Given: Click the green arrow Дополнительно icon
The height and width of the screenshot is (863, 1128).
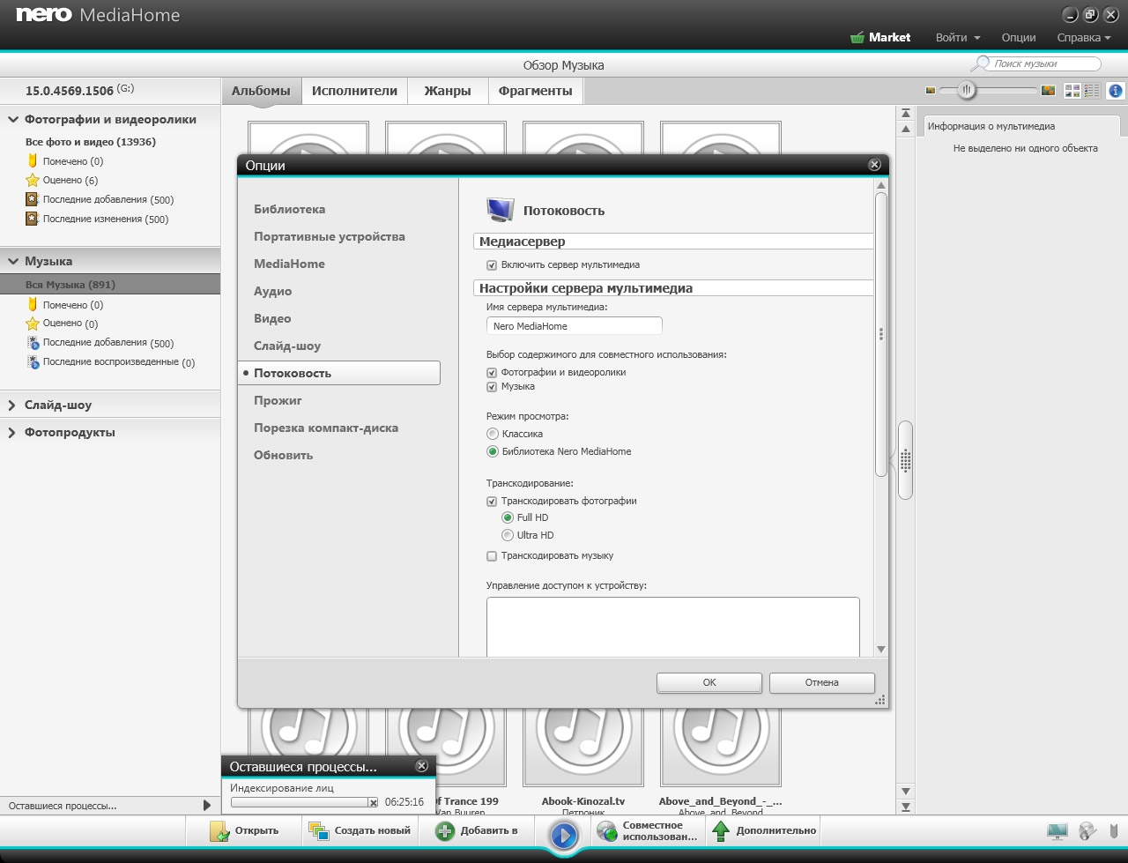Looking at the screenshot, I should (x=721, y=830).
